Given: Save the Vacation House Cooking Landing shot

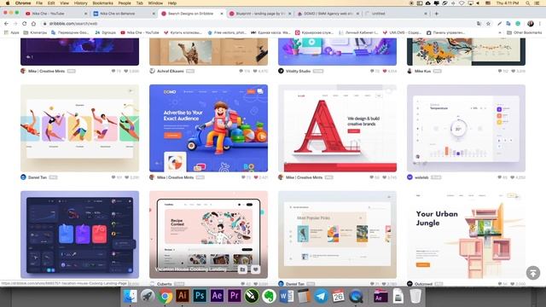Looking at the screenshot, I should pyautogui.click(x=242, y=269).
